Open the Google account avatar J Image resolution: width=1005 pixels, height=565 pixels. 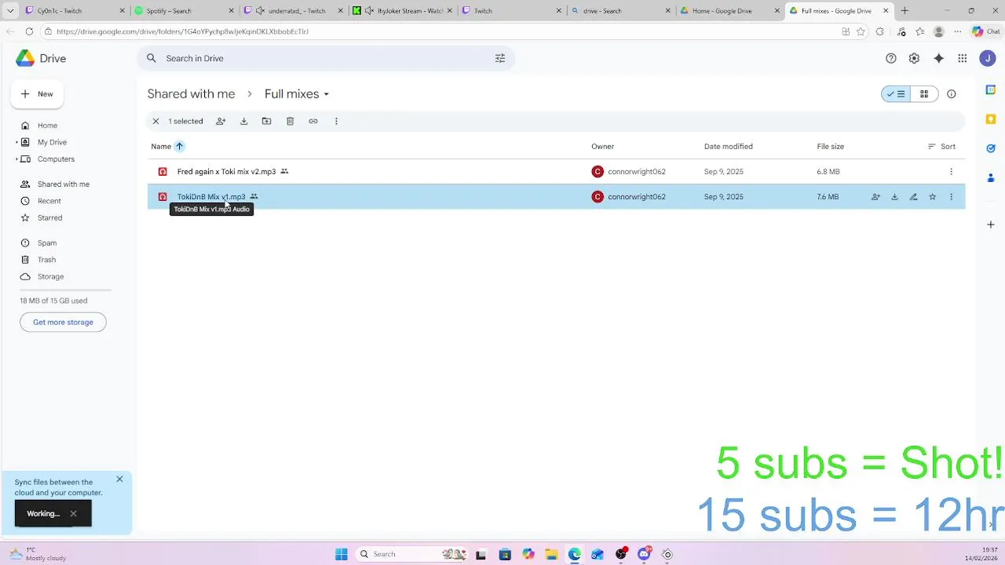click(987, 58)
